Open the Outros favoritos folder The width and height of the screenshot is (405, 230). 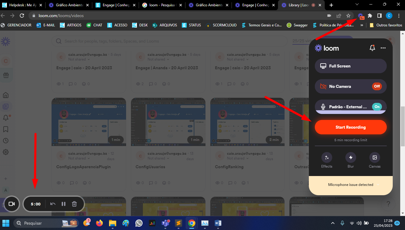pyautogui.click(x=386, y=25)
